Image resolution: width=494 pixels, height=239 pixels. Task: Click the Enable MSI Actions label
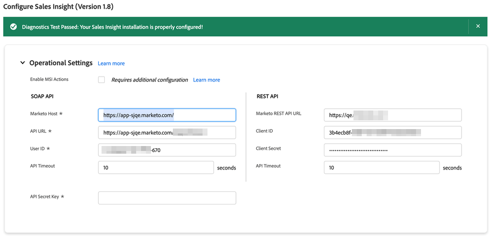(x=49, y=79)
